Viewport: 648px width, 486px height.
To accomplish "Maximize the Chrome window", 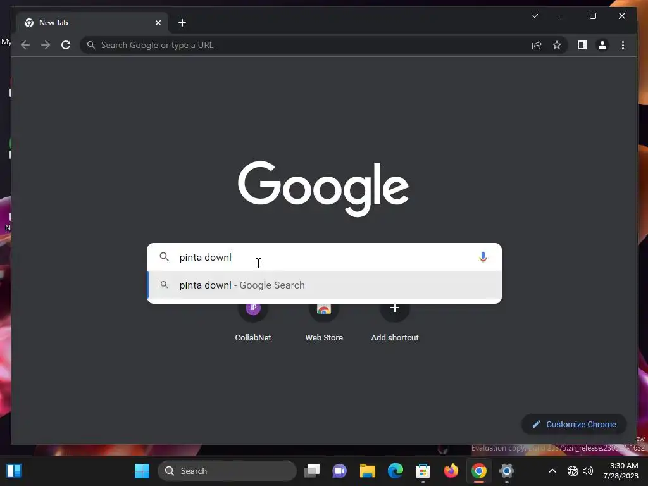I will click(x=592, y=16).
